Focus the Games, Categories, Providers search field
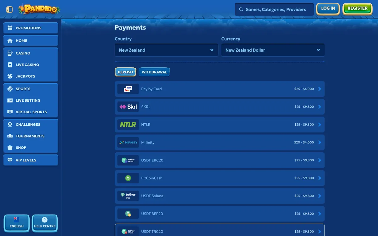Viewport: 378px width, 236px height. (274, 9)
